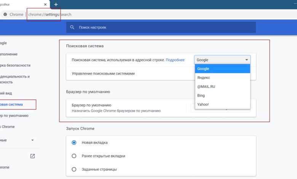Choose Google in the dropdown list
The image size is (297, 179).
[x=222, y=69]
